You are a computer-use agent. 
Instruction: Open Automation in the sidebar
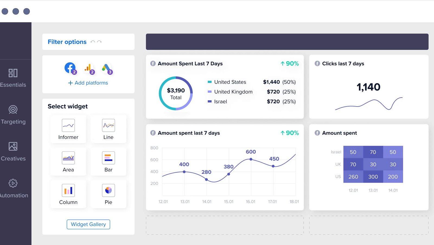click(x=13, y=188)
